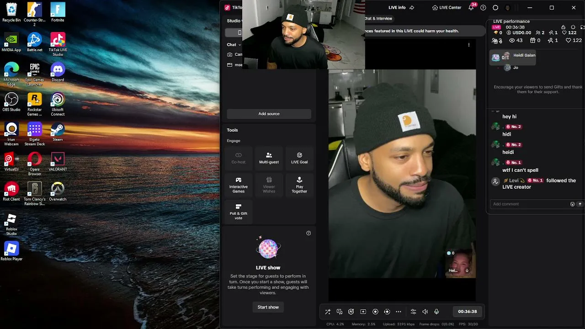Click the guest video thumbnail in preview
585x329 pixels.
pos(460,264)
